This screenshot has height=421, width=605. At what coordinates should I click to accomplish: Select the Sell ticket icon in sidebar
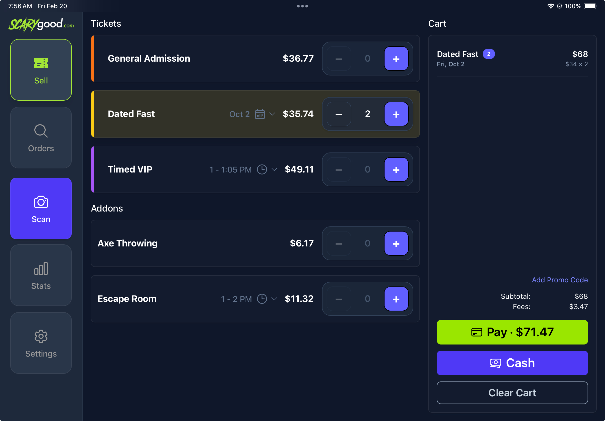coord(41,63)
